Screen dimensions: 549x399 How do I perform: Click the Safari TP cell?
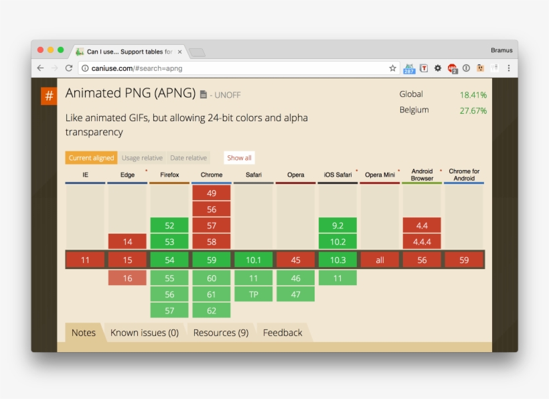[254, 295]
